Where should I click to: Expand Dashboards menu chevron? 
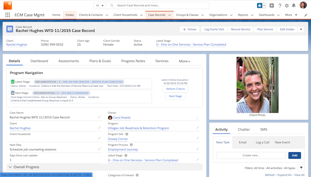(x=278, y=15)
